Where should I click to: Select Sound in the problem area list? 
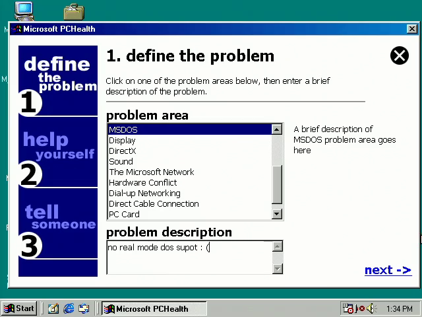(x=190, y=161)
